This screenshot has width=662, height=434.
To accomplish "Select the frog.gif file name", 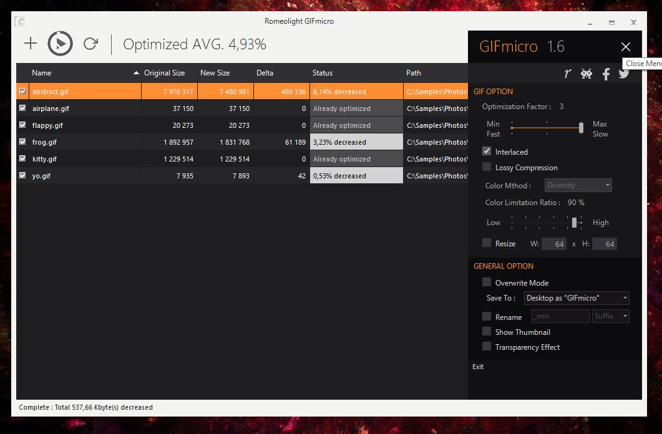I will tap(44, 142).
